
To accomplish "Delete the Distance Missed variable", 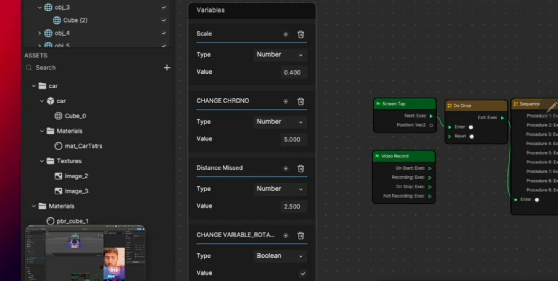I will click(x=301, y=168).
